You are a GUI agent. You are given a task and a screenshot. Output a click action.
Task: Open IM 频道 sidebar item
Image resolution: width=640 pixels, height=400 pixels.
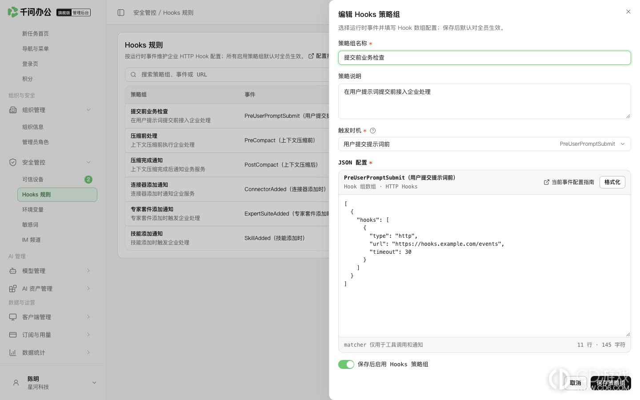tap(57, 240)
